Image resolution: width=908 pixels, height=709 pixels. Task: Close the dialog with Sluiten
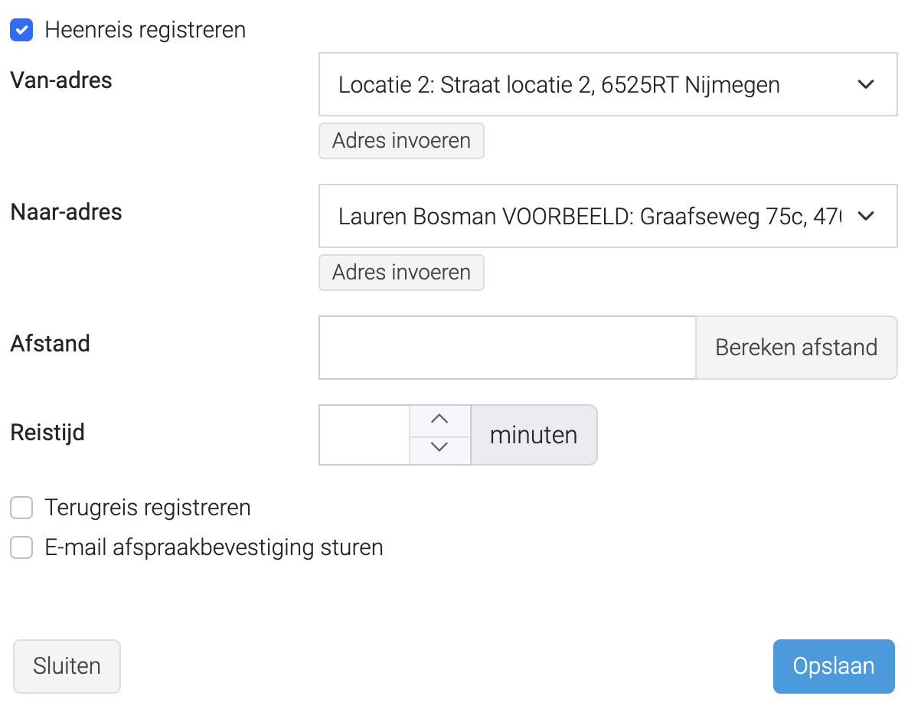67,666
